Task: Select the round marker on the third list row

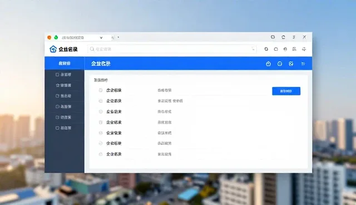Action: coord(101,111)
